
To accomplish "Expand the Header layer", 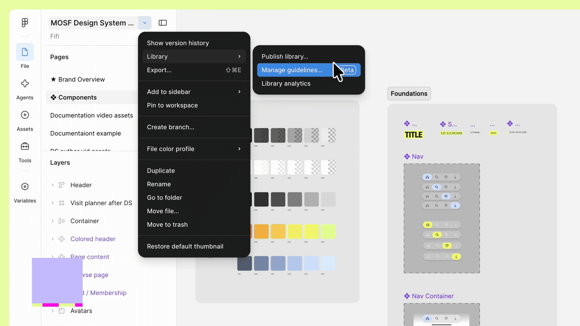I will click(x=53, y=185).
